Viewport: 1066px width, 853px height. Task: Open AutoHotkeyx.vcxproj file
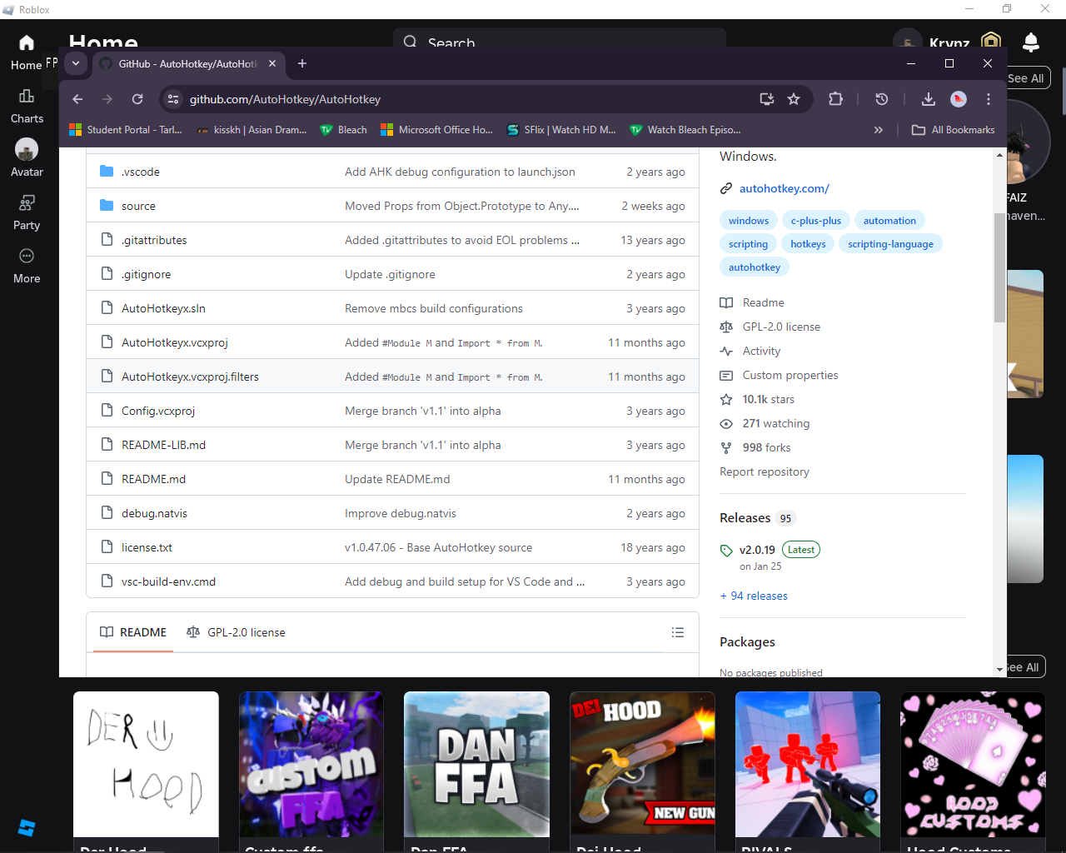click(x=175, y=342)
